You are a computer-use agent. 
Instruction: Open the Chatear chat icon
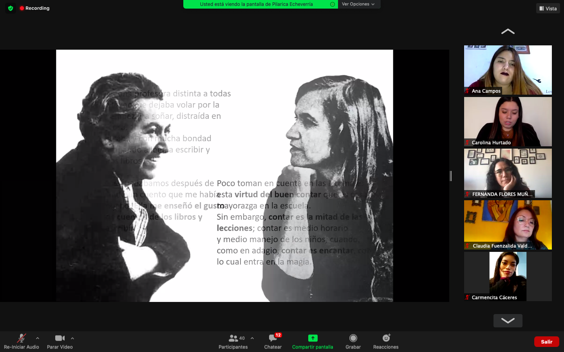[x=273, y=338]
